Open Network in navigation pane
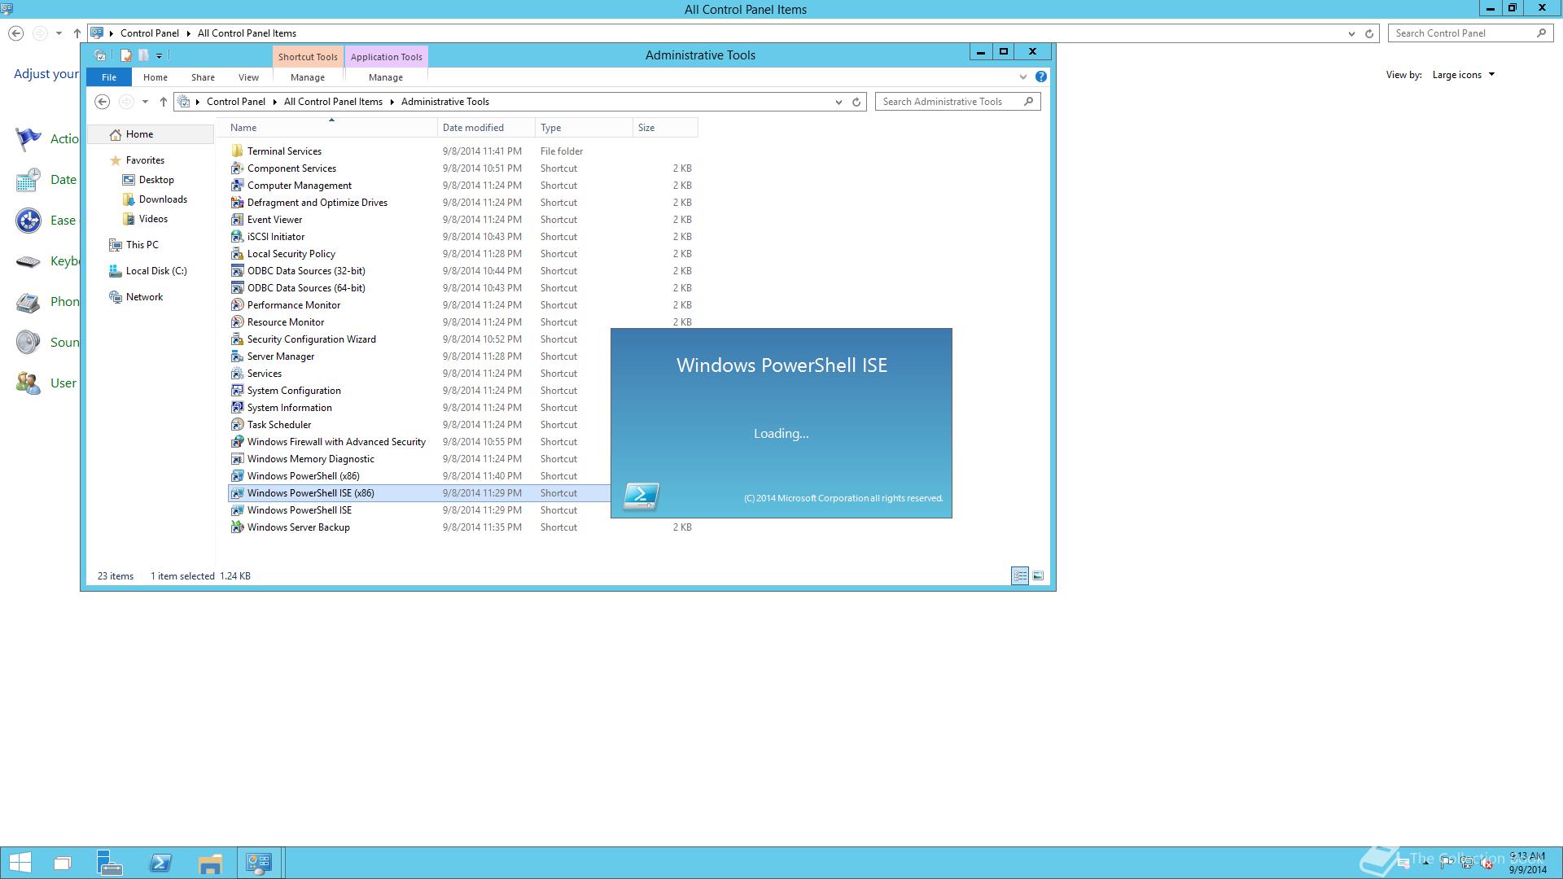1563x879 pixels. point(144,297)
